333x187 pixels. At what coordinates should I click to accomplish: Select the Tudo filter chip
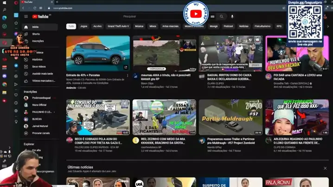click(71, 26)
